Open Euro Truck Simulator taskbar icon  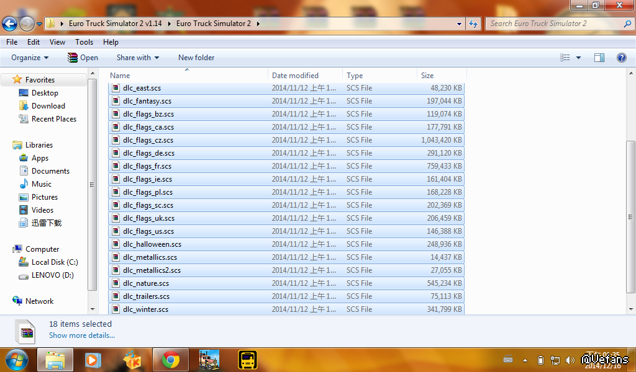pyautogui.click(x=209, y=360)
